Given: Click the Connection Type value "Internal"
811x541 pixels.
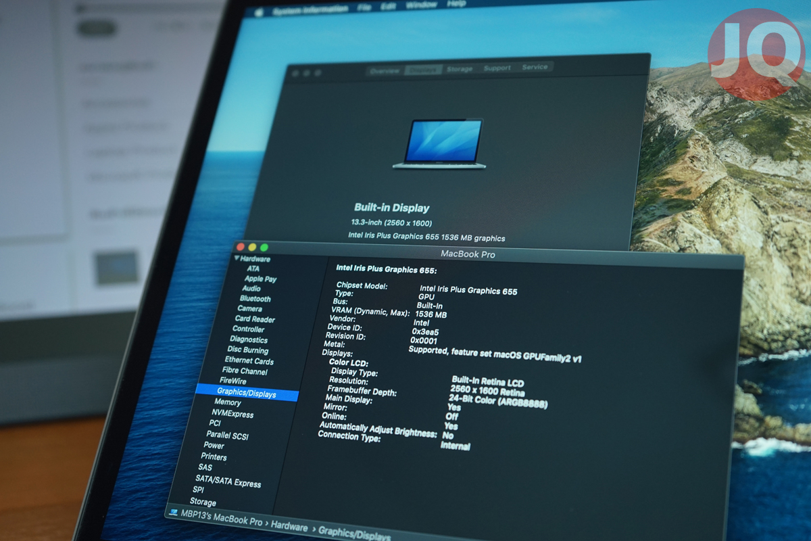Looking at the screenshot, I should coord(455,446).
